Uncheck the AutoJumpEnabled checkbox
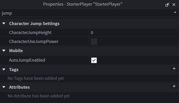 pyautogui.click(x=94, y=60)
